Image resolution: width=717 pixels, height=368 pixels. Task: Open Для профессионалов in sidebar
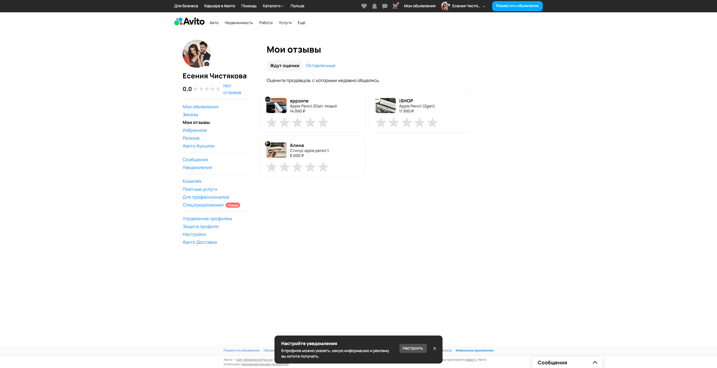click(x=206, y=197)
